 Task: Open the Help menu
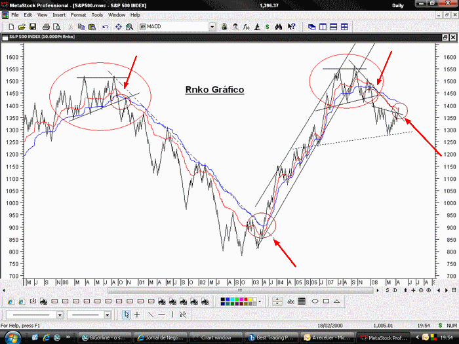(x=135, y=15)
